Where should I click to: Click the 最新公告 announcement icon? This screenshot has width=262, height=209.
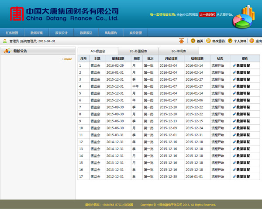pyautogui.click(x=7, y=51)
